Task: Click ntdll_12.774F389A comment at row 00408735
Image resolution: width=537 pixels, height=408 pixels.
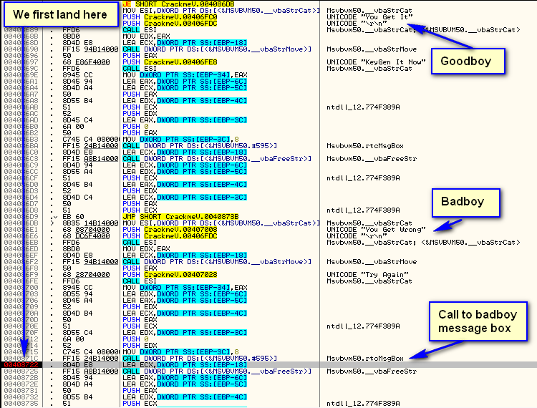Action: coord(363,404)
